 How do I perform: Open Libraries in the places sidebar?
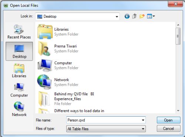[19, 71]
